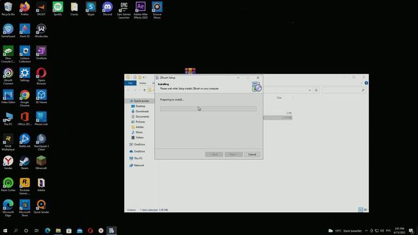The width and height of the screenshot is (418, 235).
Task: Click the Up arrow in Explorer navigation
Action: [x=144, y=90]
